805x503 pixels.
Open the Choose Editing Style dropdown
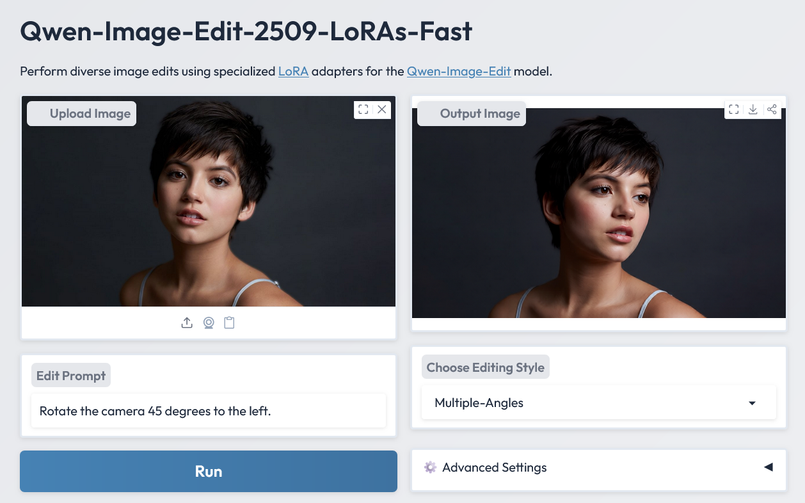[x=598, y=403]
